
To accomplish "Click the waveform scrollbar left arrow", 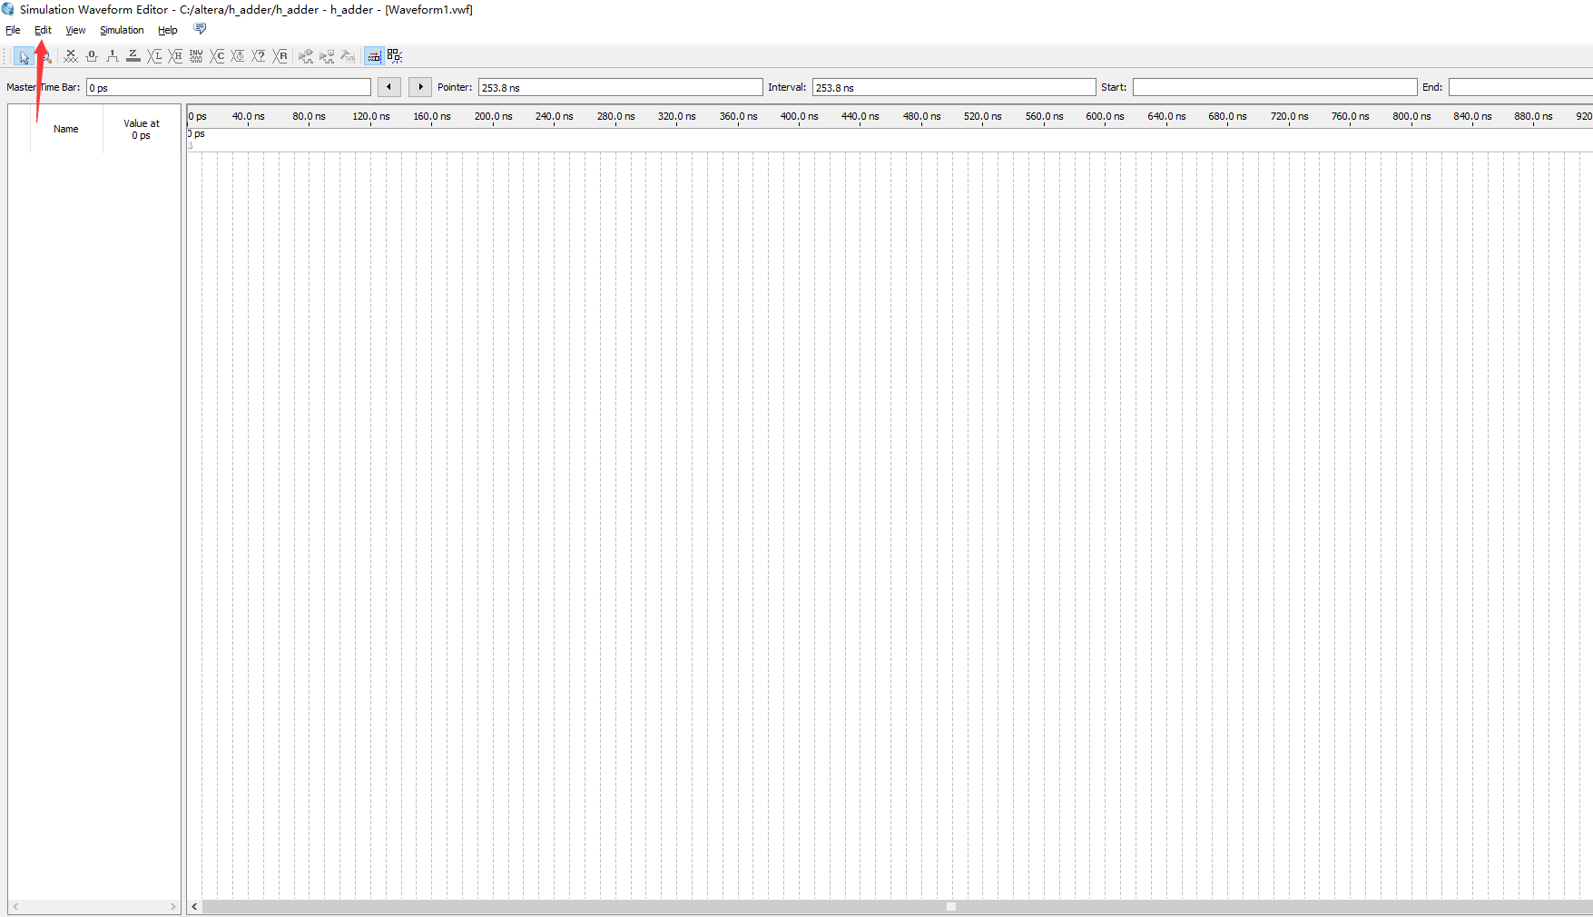I will (194, 906).
